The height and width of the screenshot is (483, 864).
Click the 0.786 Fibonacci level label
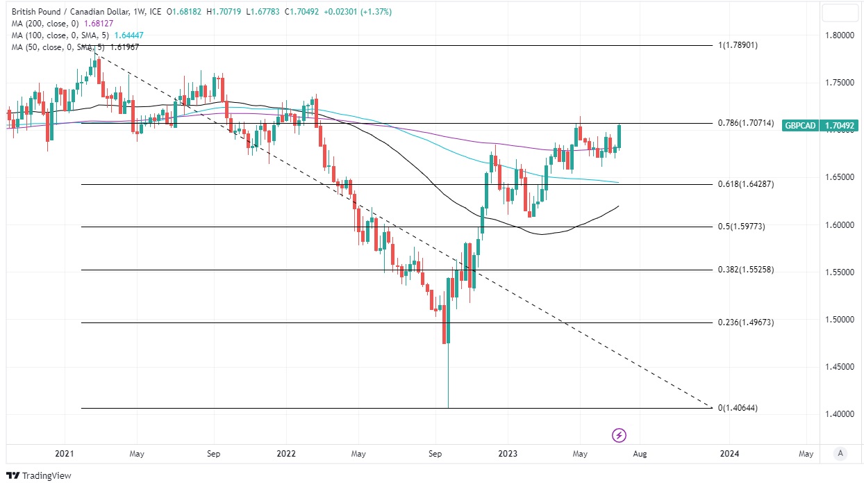(x=746, y=123)
